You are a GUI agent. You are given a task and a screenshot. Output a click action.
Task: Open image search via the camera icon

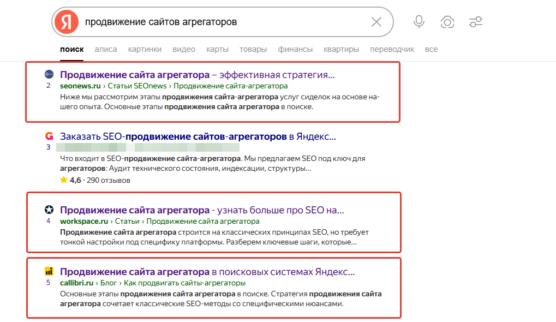tap(447, 22)
